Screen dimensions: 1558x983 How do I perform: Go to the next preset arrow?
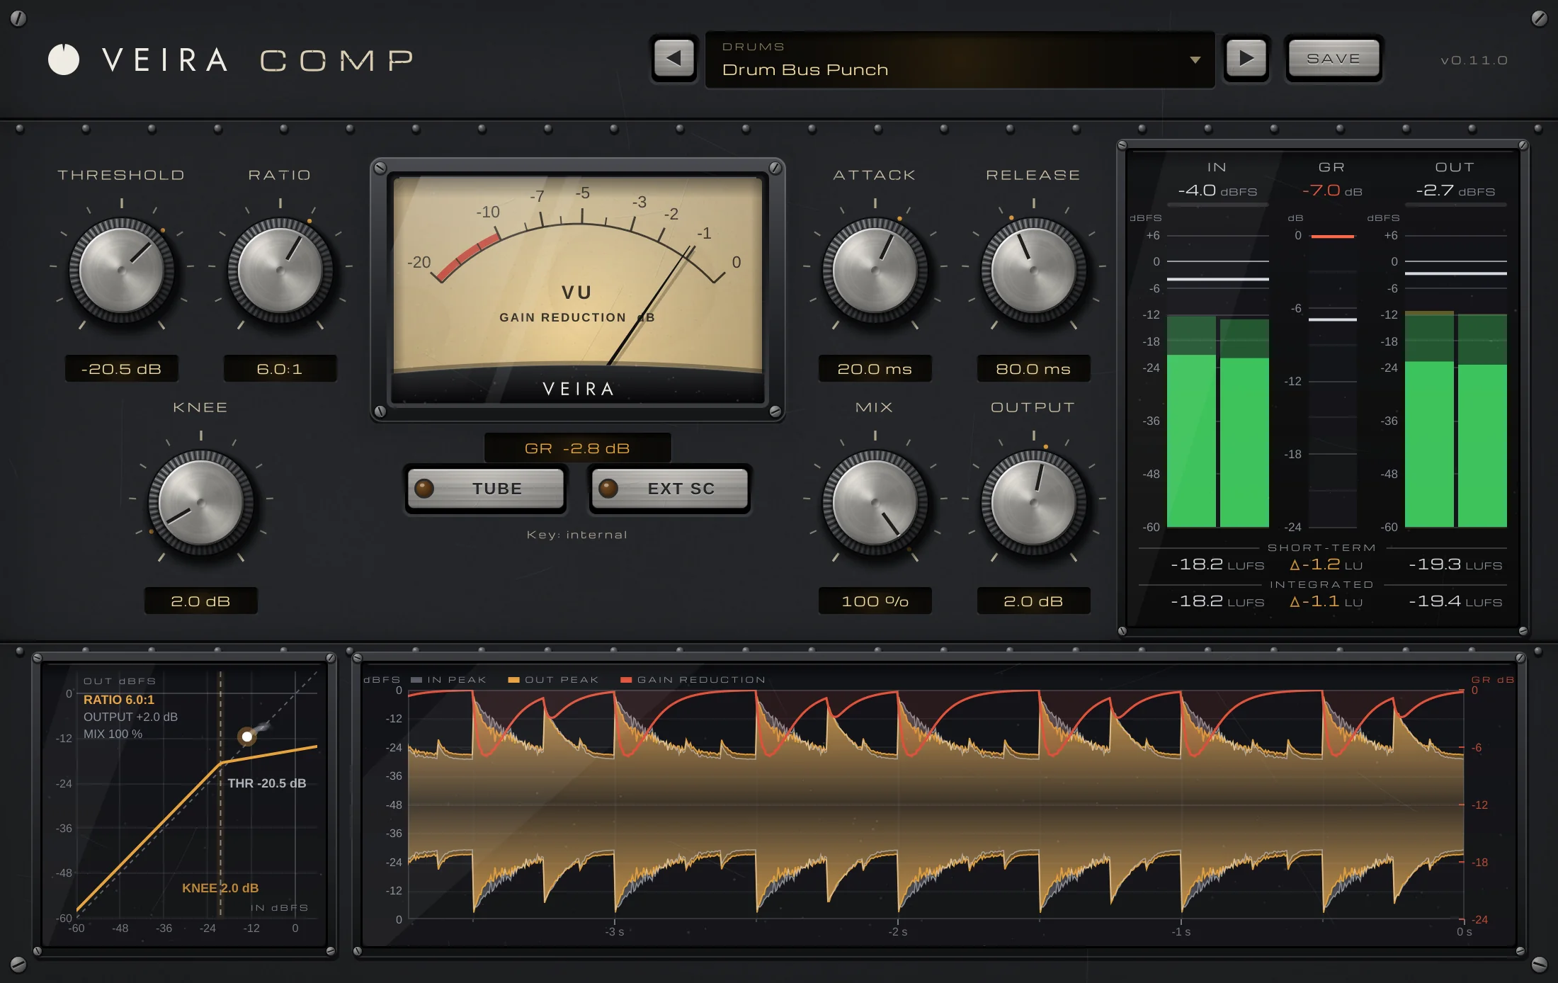click(1246, 59)
